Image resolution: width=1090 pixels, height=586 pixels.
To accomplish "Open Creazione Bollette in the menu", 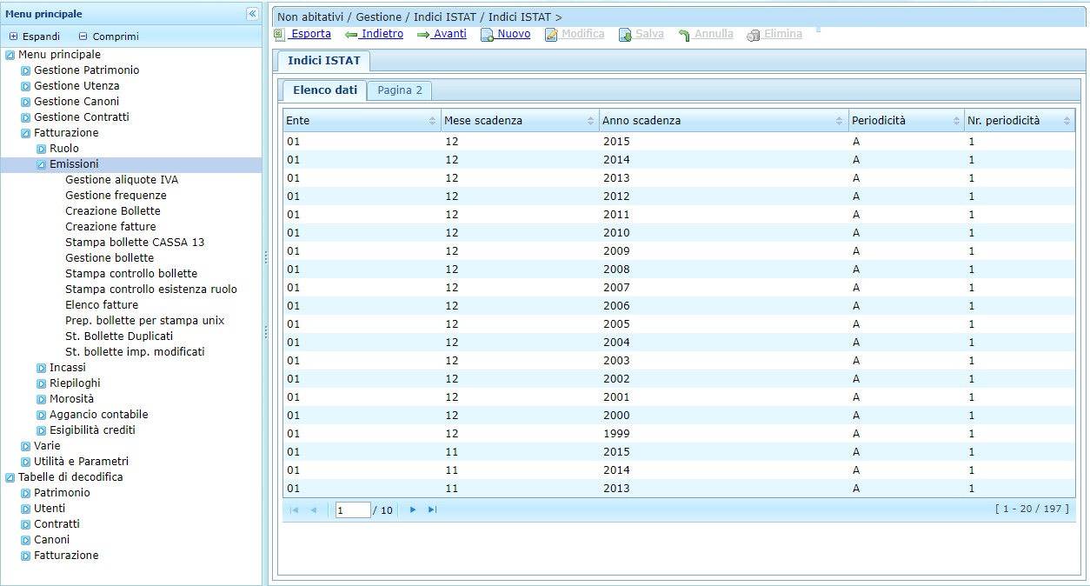I will pyautogui.click(x=113, y=211).
